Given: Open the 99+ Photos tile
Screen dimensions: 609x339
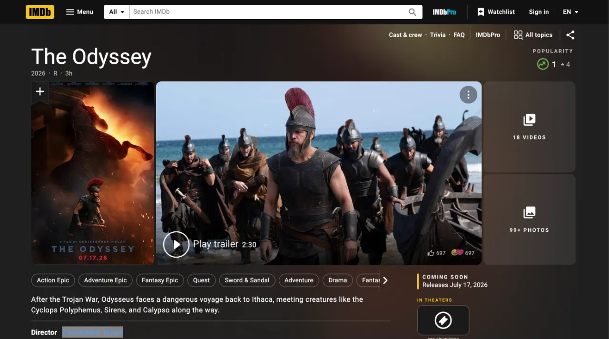Looking at the screenshot, I should coord(529,219).
